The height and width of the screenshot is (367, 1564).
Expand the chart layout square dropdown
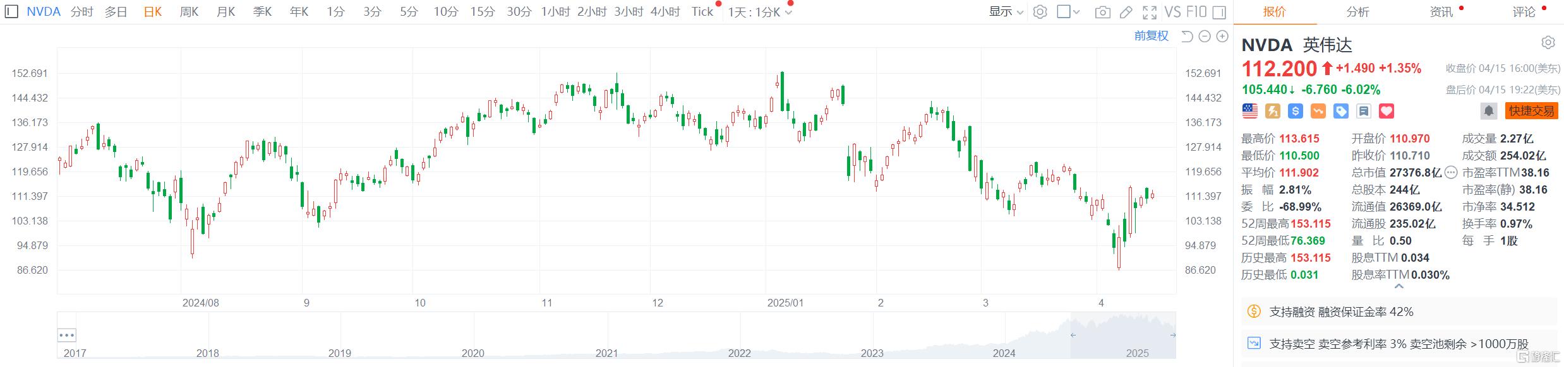[x=1068, y=12]
